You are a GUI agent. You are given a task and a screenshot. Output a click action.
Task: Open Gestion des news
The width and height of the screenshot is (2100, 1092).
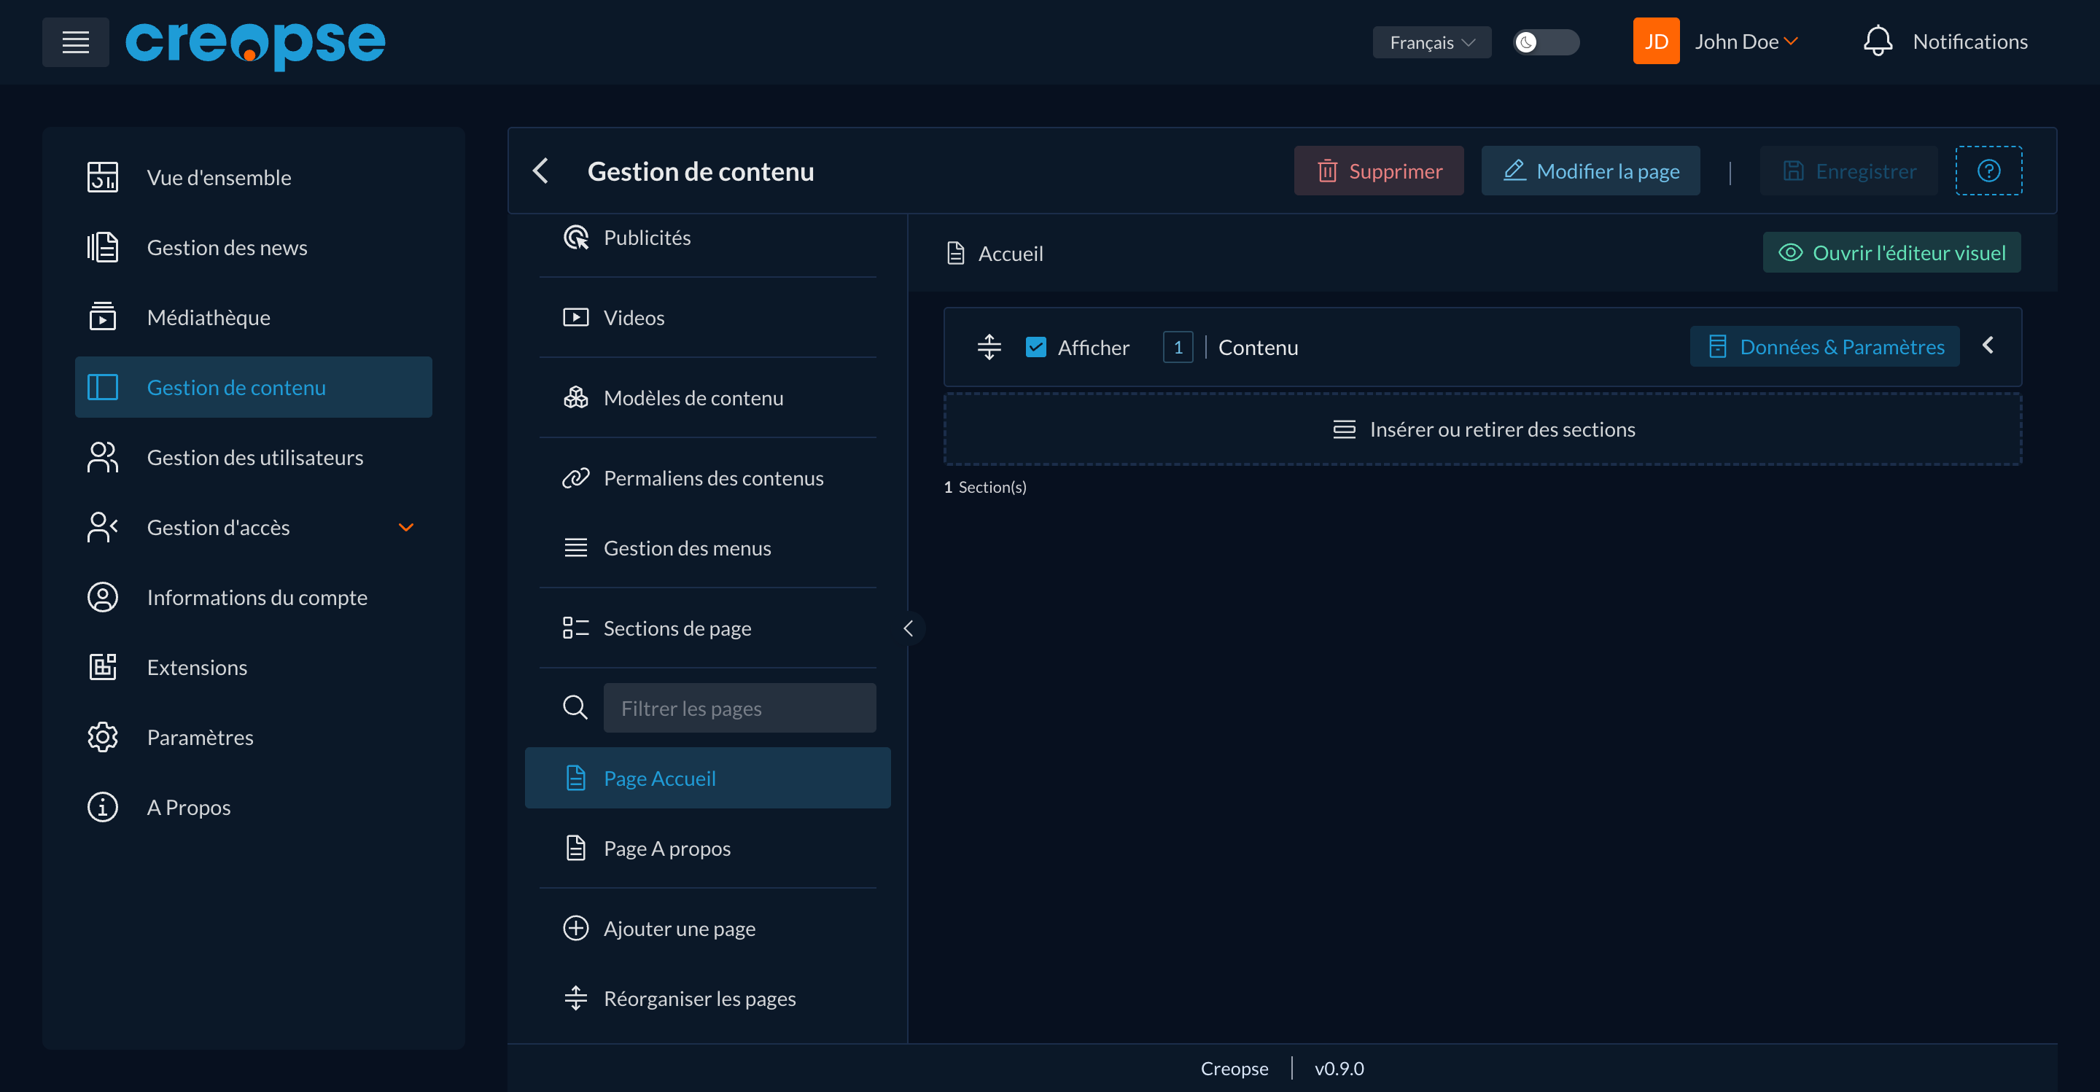pyautogui.click(x=254, y=247)
